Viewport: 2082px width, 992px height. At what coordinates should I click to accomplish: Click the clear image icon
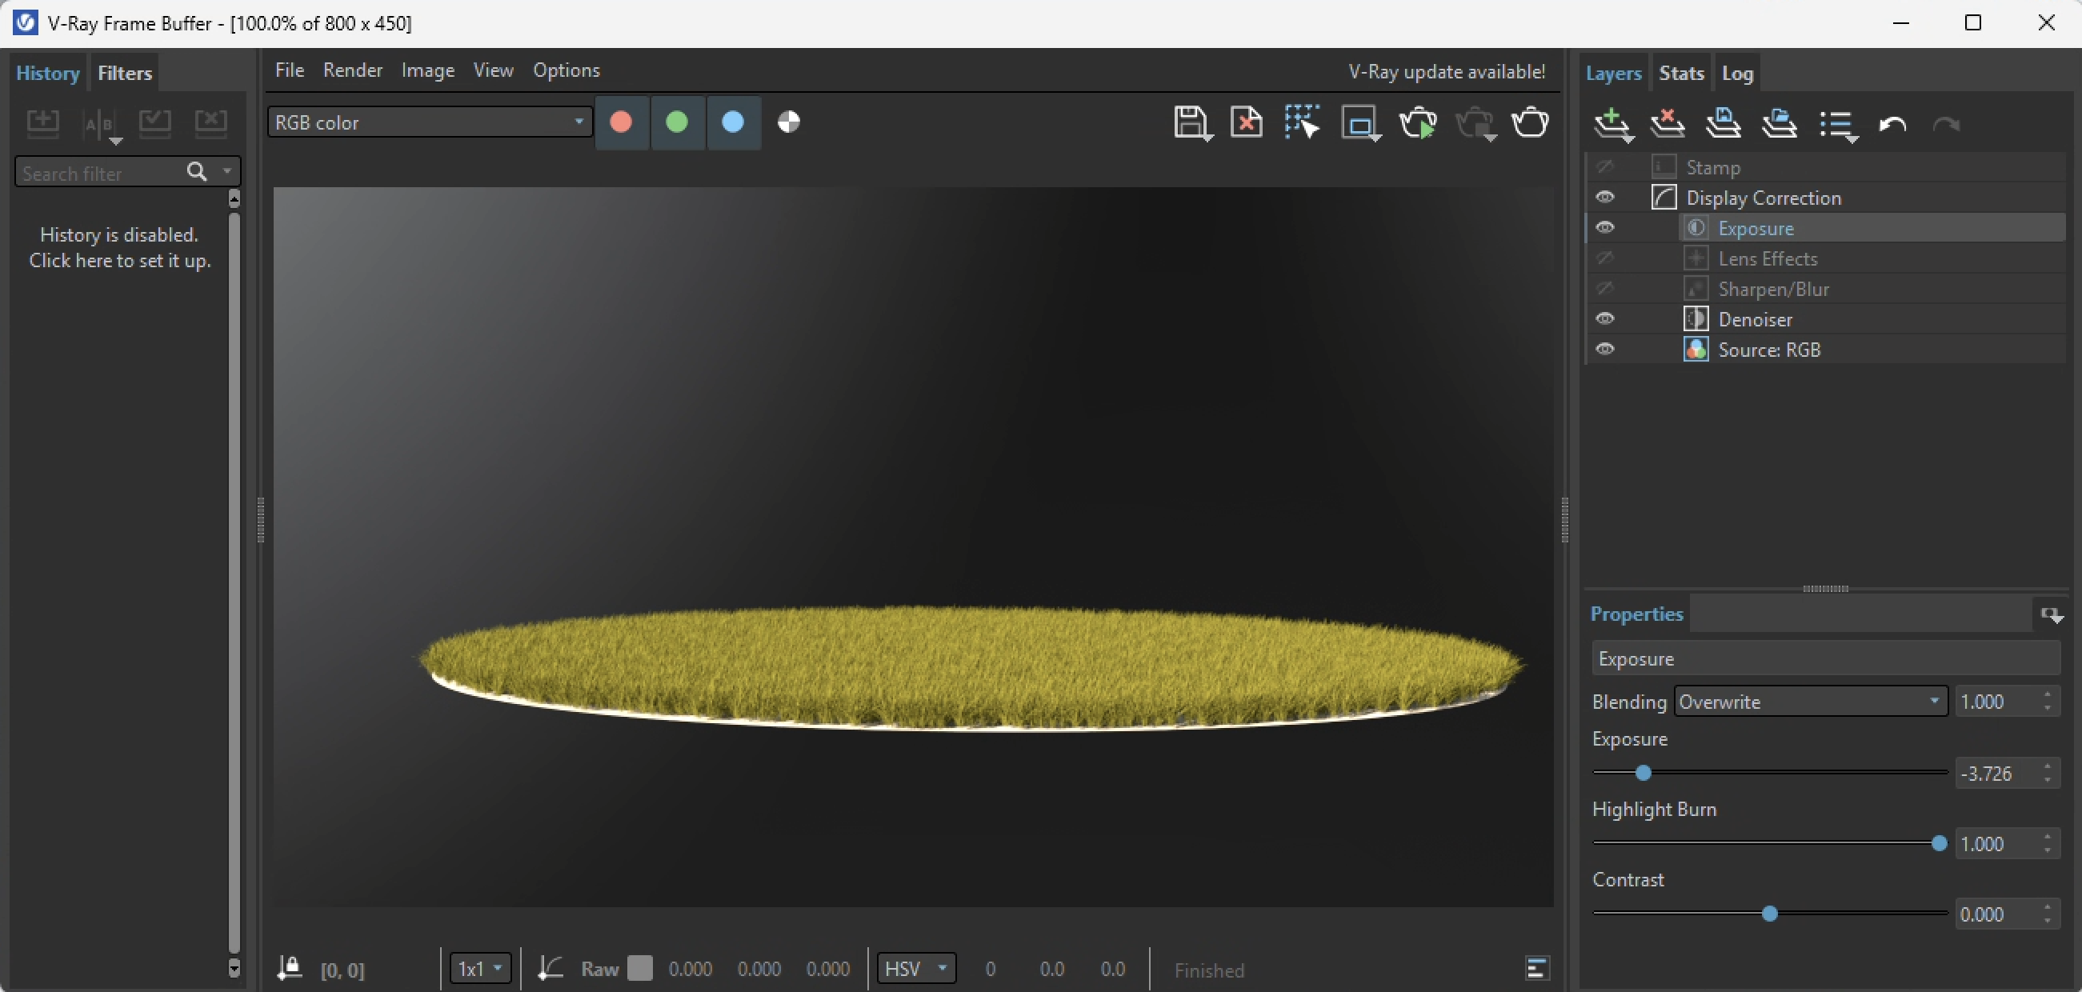[x=1246, y=122]
